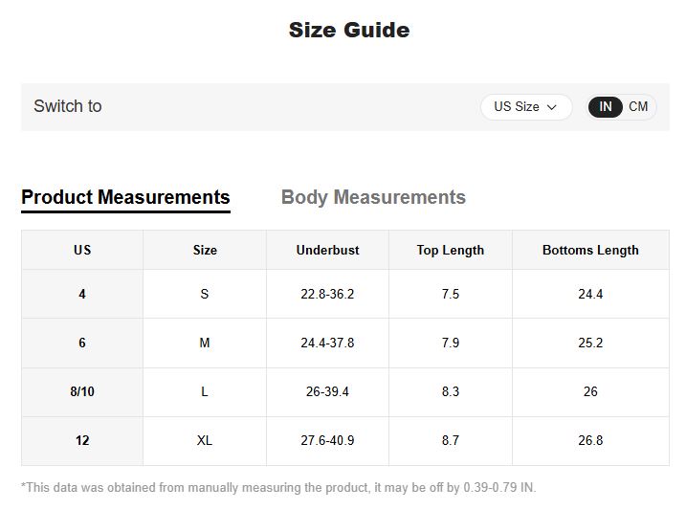Select the US size 12 row label
The image size is (686, 510).
[x=82, y=440]
